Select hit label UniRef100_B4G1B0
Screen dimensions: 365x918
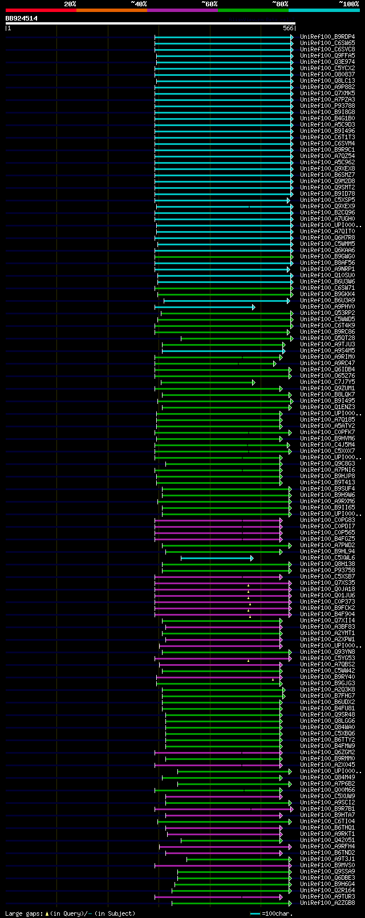[327, 118]
